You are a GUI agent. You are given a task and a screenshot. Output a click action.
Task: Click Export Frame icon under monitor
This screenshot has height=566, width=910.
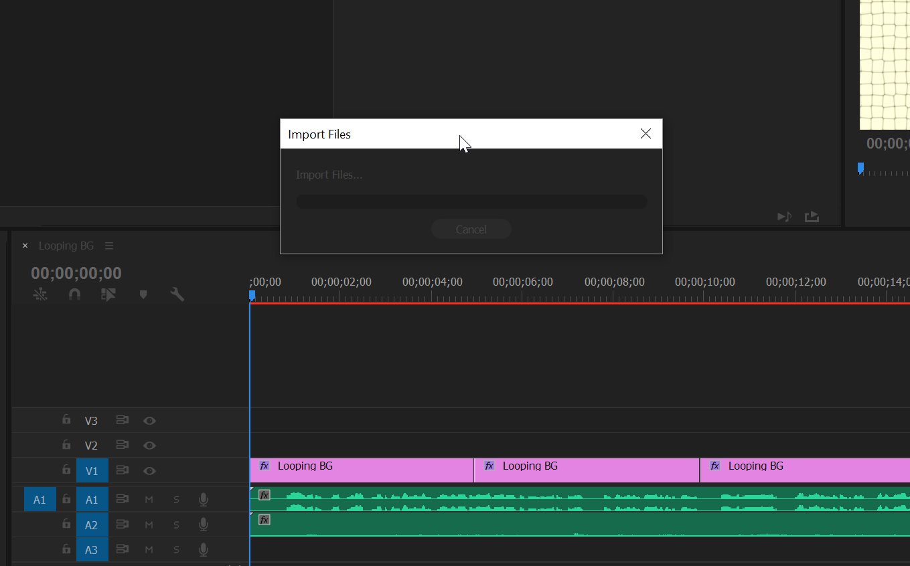coord(812,217)
